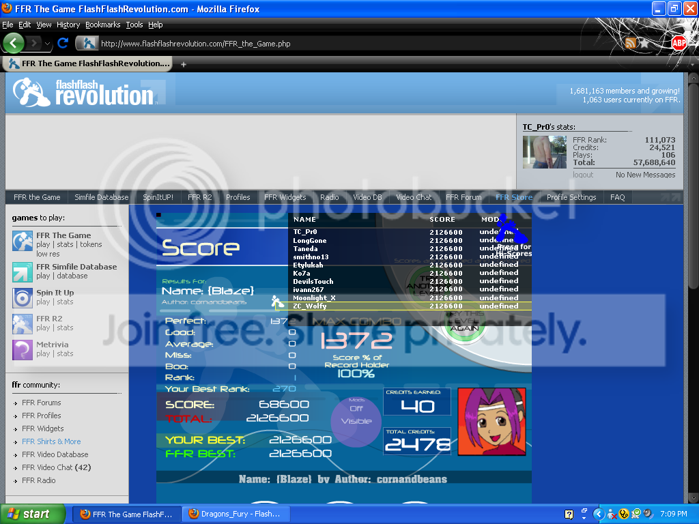Click the Spin It Up game icon

coord(22,297)
